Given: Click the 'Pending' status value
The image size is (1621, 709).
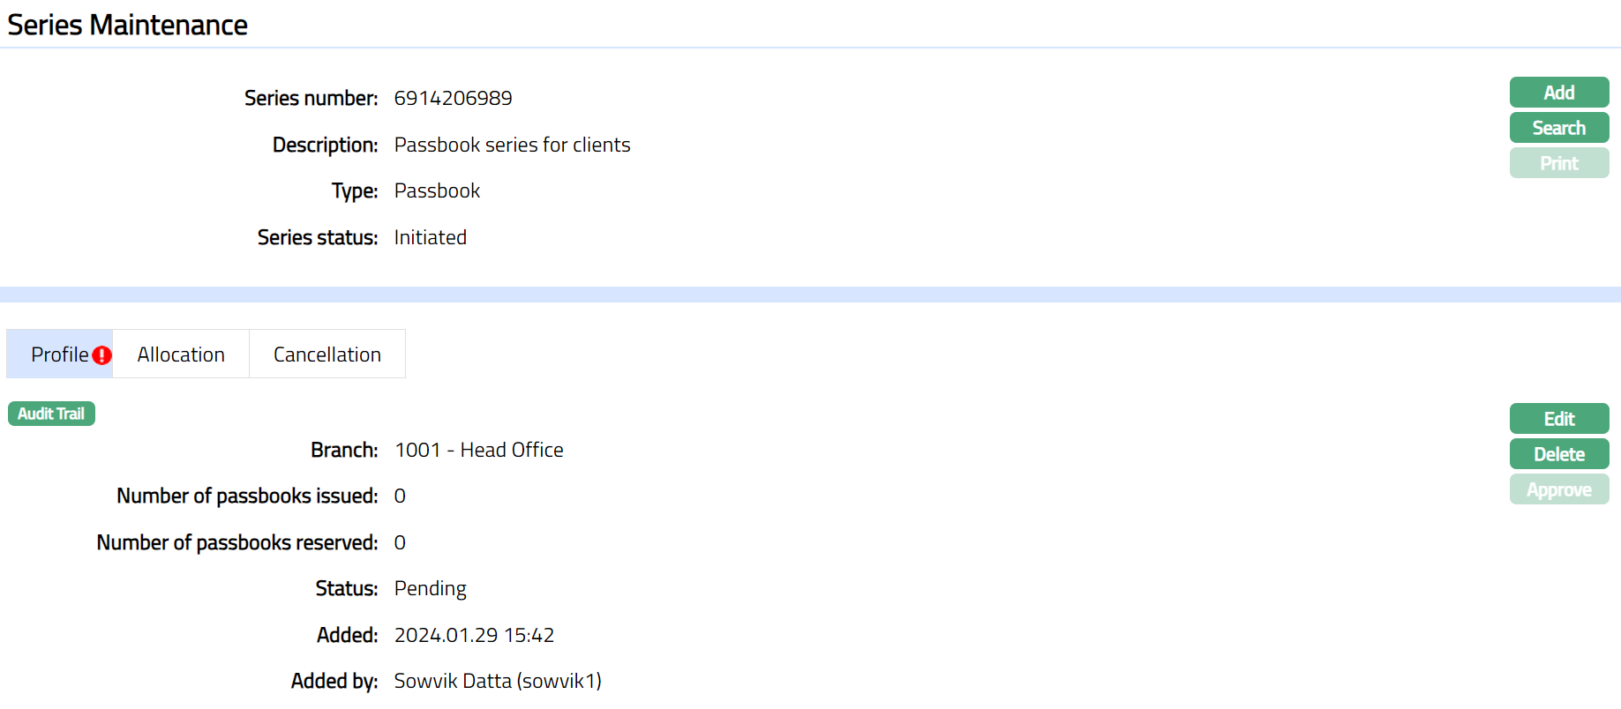Looking at the screenshot, I should click(430, 588).
